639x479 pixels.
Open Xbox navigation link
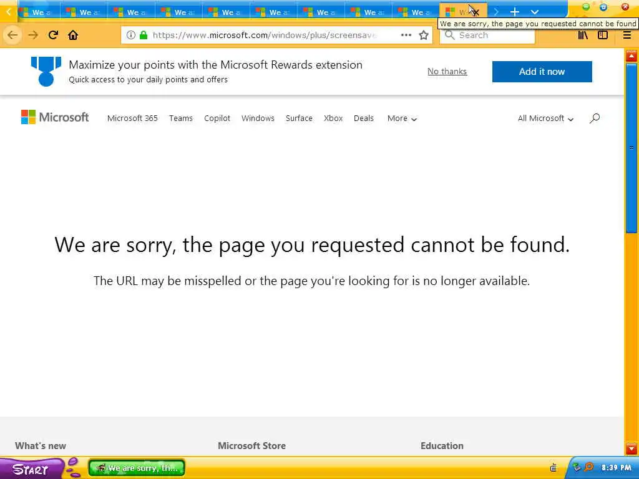coord(333,118)
